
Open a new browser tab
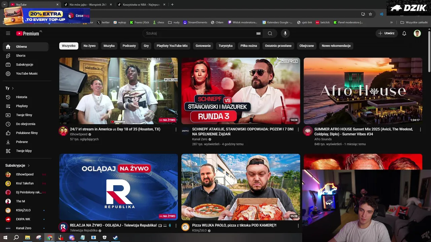172,5
